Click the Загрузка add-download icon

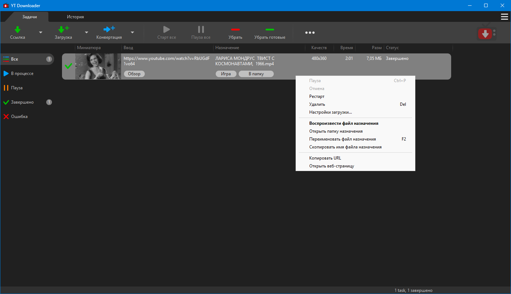click(x=63, y=29)
